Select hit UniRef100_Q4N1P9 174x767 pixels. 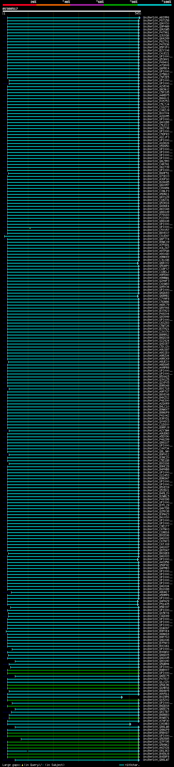pyautogui.click(x=156, y=730)
